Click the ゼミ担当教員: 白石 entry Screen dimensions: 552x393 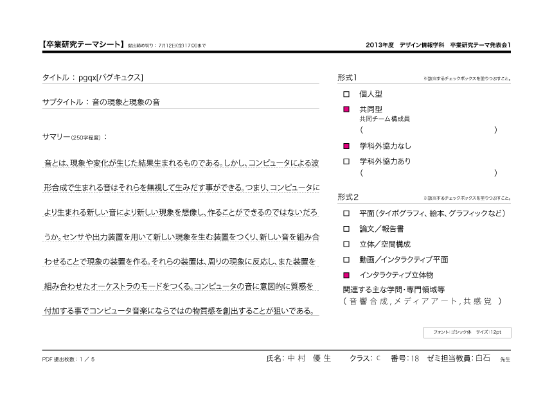pos(459,358)
